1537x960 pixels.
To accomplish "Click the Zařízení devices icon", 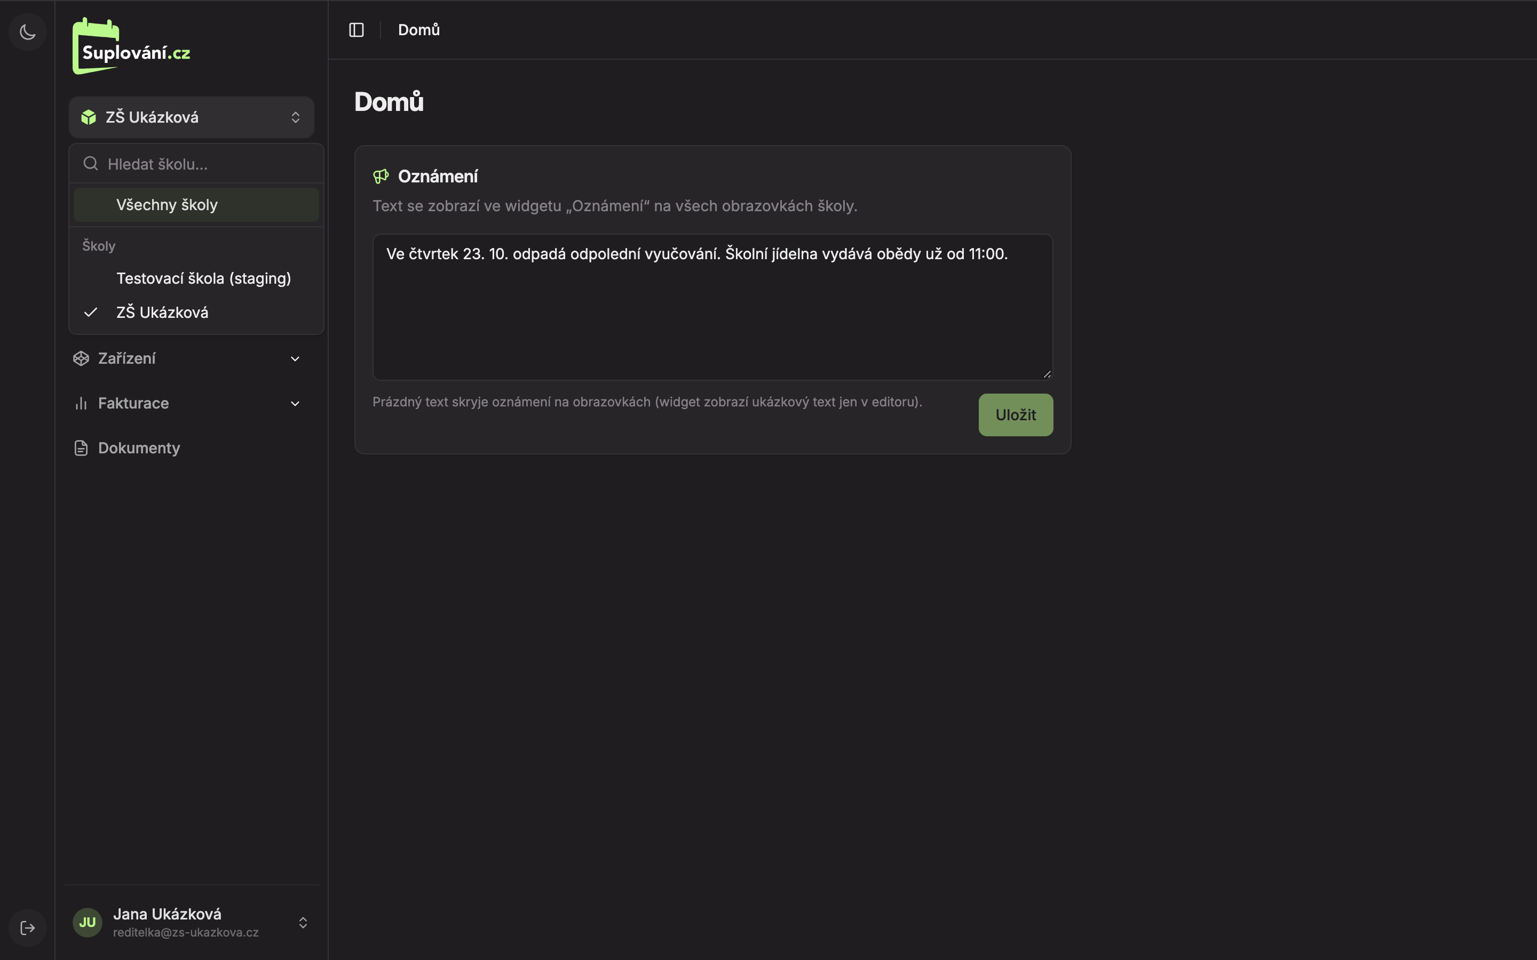I will coord(81,359).
